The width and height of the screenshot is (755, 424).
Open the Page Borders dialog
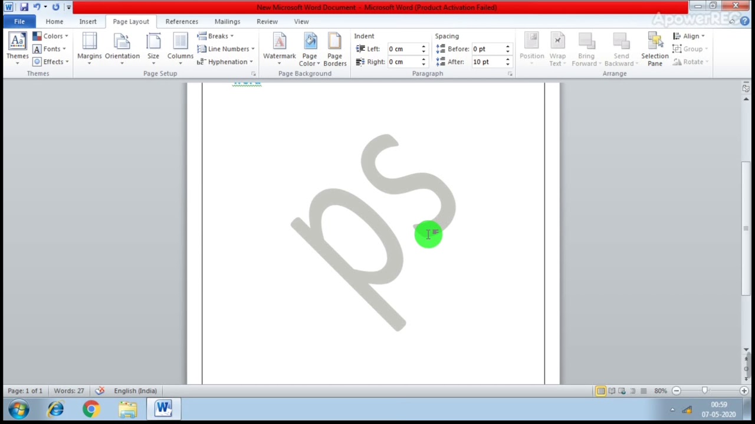pyautogui.click(x=334, y=49)
